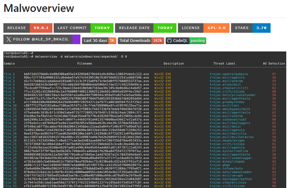The image size is (293, 188).
Task: Click the Filename column header
Action: [x=85, y=64]
